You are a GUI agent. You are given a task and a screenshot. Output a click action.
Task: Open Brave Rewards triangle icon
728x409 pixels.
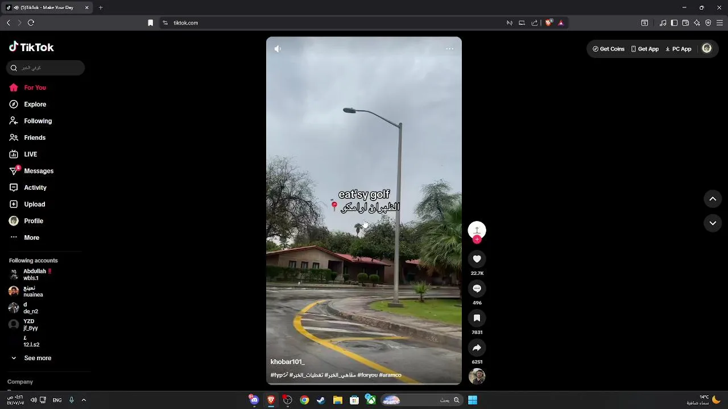coord(561,23)
